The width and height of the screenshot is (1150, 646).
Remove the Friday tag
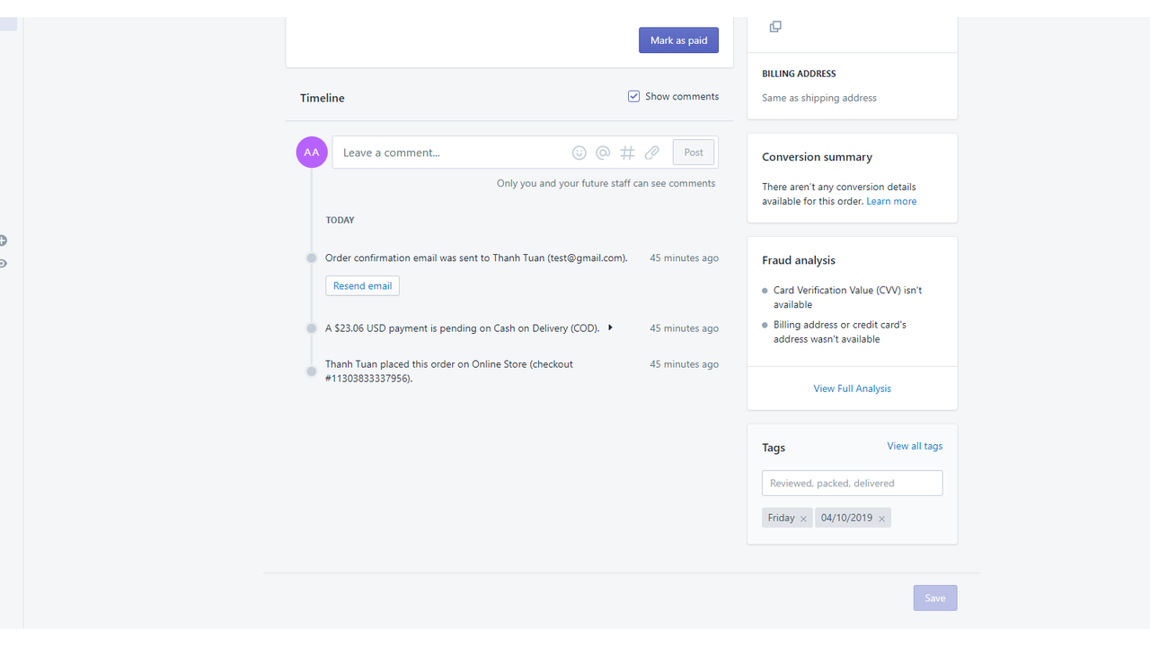pyautogui.click(x=803, y=518)
